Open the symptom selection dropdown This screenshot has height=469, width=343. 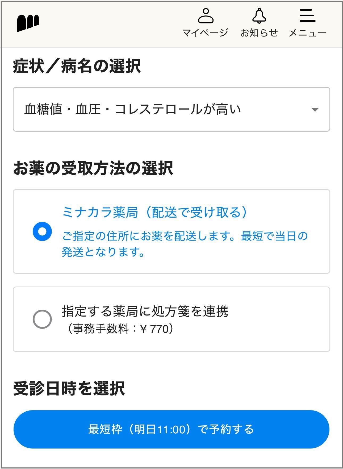171,109
